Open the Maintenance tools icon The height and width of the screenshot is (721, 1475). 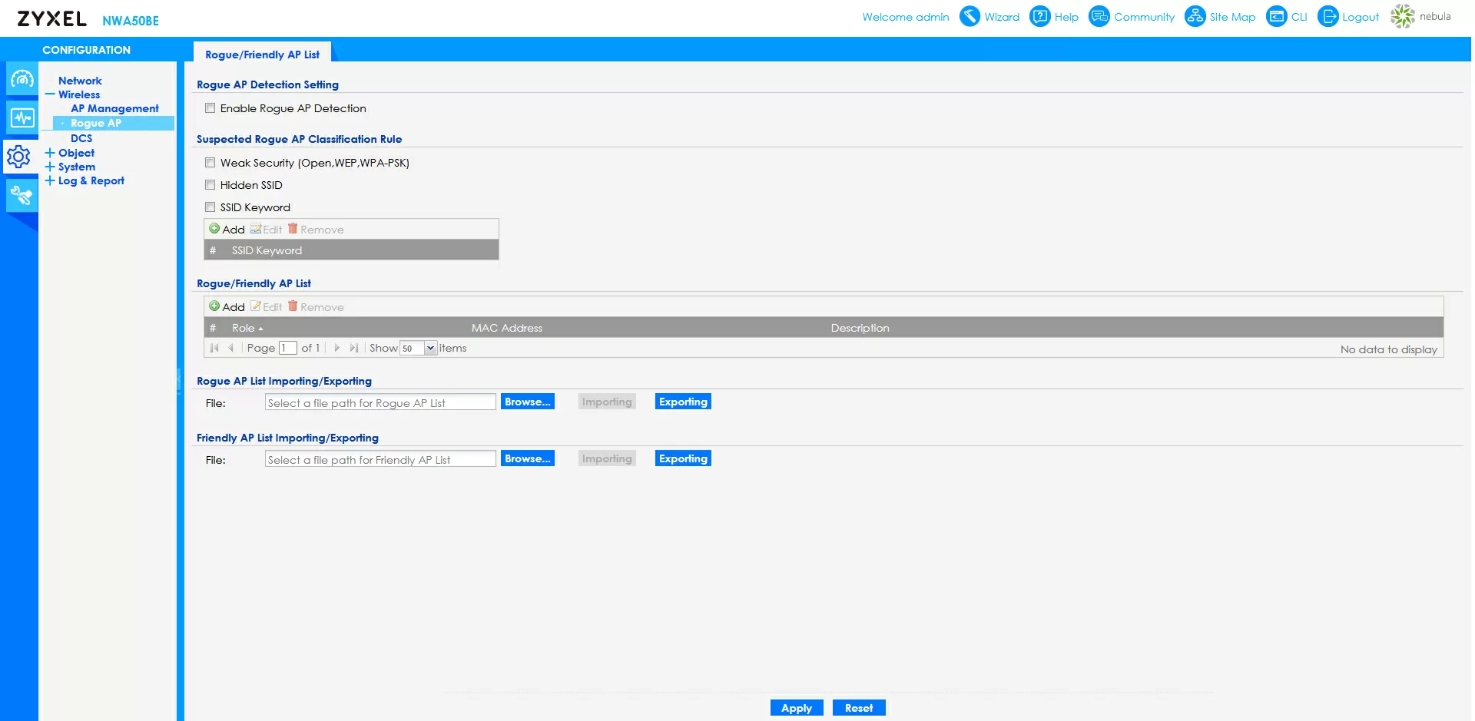[x=22, y=195]
